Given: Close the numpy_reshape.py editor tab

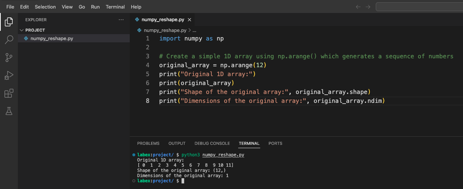Looking at the screenshot, I should tap(189, 20).
